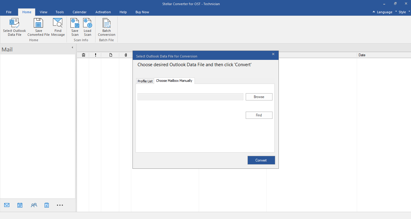Image resolution: width=411 pixels, height=219 pixels.
Task: Click the Browse button
Action: click(259, 97)
